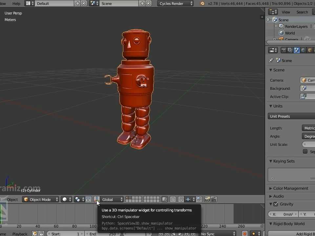Toggle proportional editing circle button

pyautogui.click(x=173, y=200)
